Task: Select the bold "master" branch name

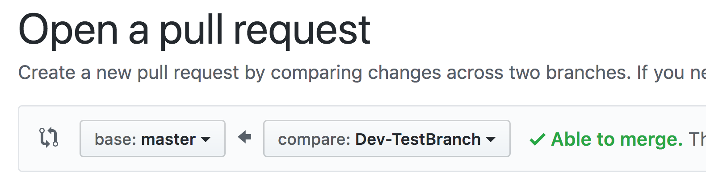Action: (x=168, y=139)
